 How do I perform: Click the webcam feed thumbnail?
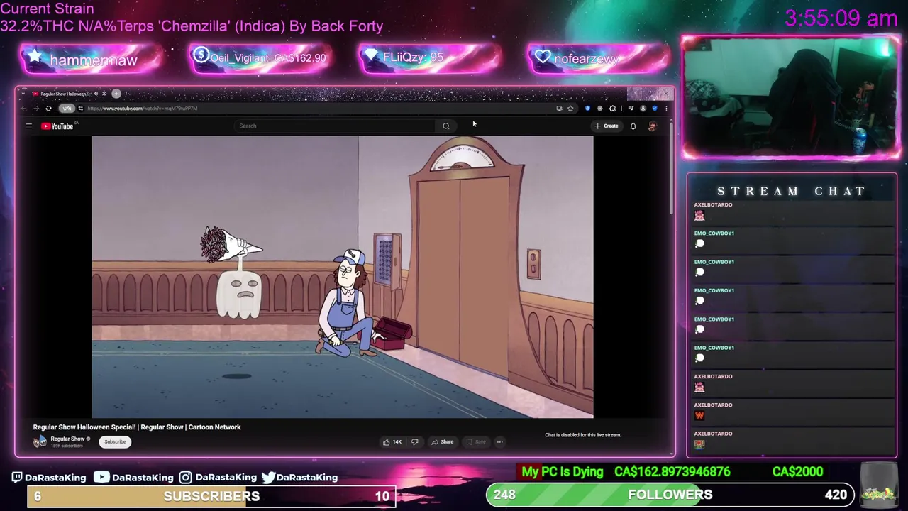[791, 97]
